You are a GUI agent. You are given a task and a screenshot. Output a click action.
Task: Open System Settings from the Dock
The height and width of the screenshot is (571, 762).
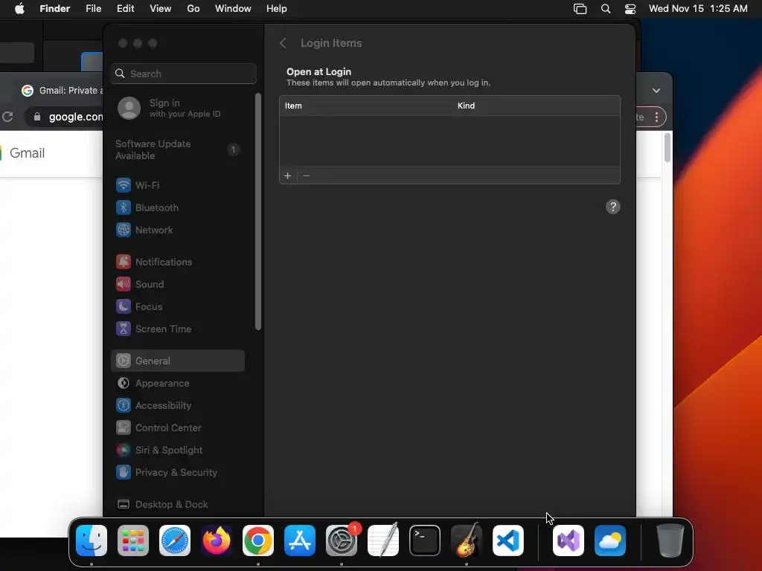(341, 541)
